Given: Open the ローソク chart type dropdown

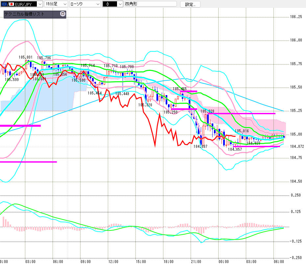Looking at the screenshot, I should (85, 4).
